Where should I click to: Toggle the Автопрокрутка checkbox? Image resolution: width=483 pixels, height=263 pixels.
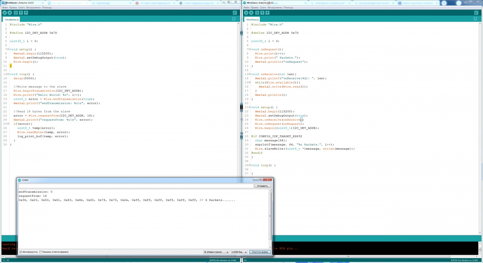pyautogui.click(x=21, y=252)
